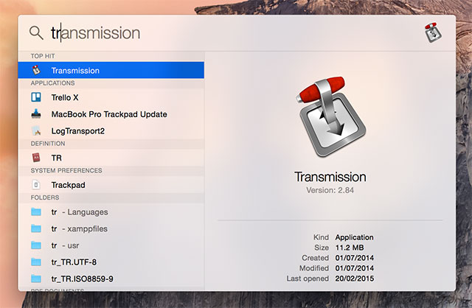Screen dimensions: 472x308
Task: Open the TR definition result
Action: pyautogui.click(x=111, y=158)
